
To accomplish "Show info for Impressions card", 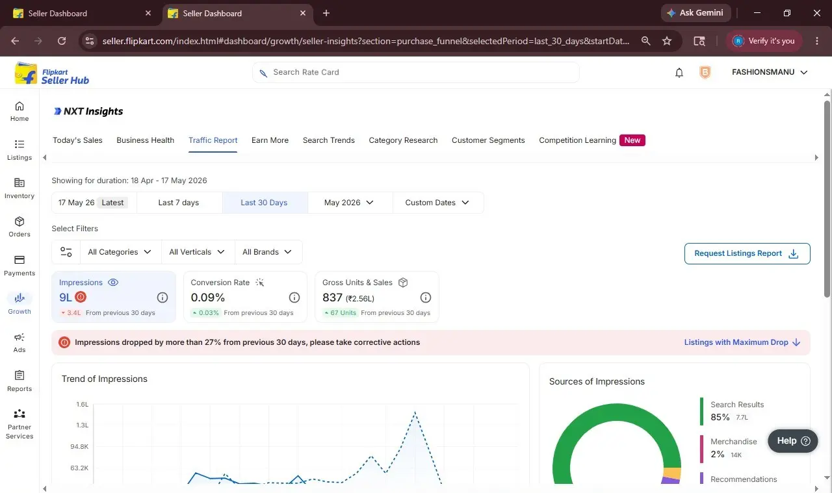I will (162, 297).
